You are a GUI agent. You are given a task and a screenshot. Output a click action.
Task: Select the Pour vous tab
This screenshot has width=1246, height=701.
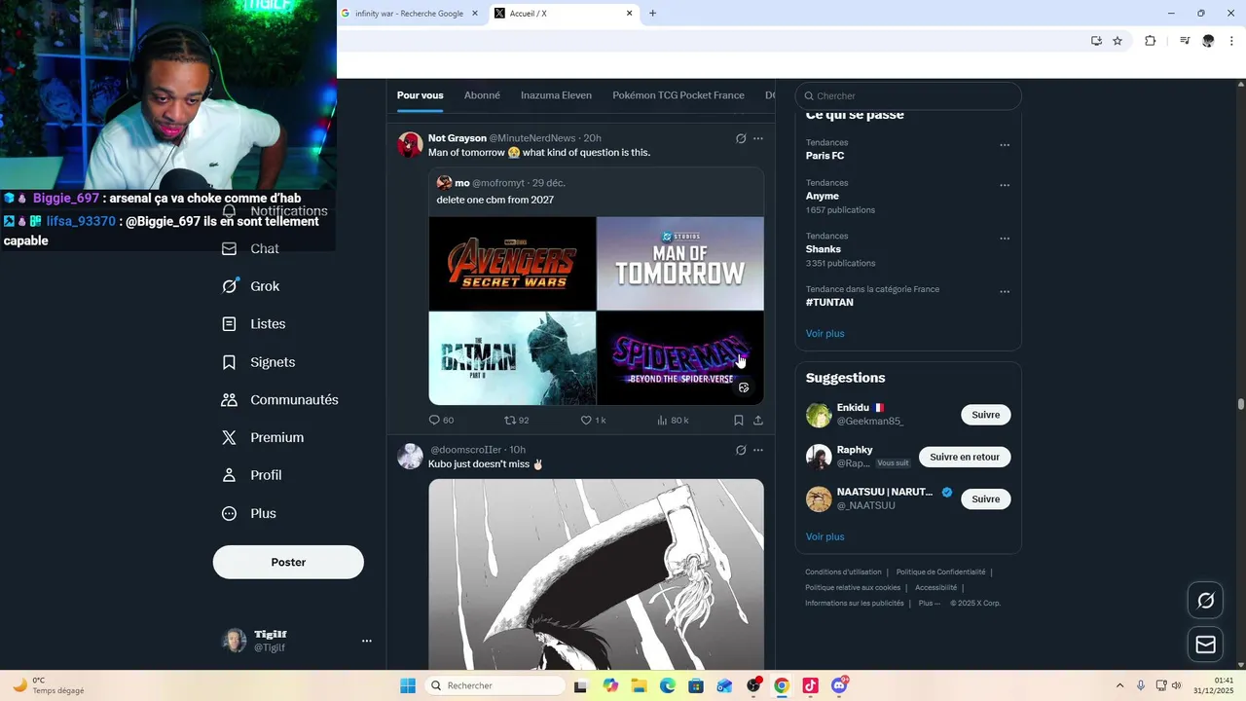point(420,95)
